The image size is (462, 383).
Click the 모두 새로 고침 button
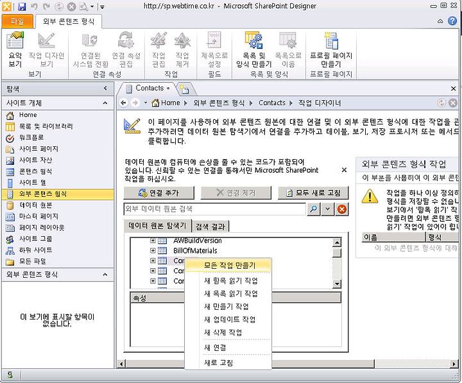(313, 193)
